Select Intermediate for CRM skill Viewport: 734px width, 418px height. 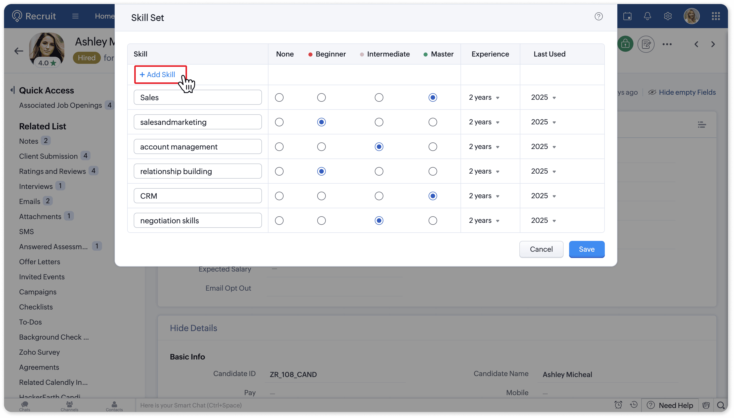tap(379, 196)
